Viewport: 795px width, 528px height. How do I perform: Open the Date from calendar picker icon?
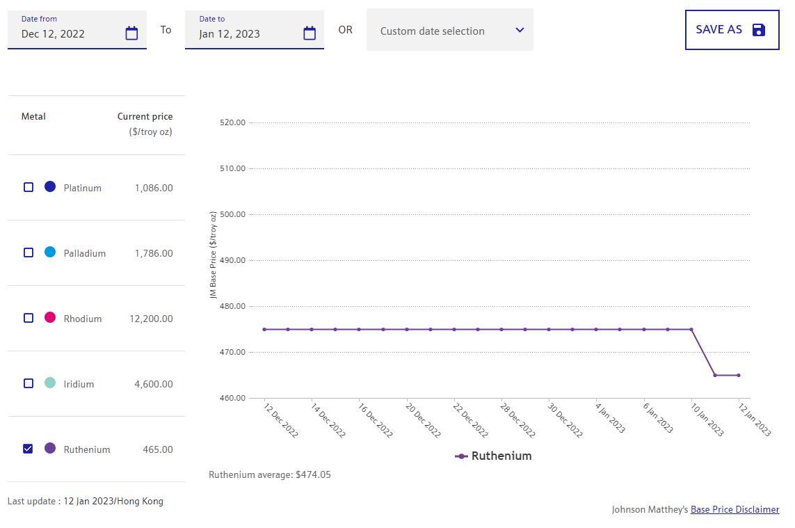[131, 33]
